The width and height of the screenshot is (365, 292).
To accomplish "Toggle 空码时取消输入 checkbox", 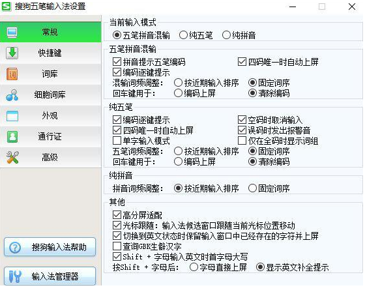I will pyautogui.click(x=242, y=120).
